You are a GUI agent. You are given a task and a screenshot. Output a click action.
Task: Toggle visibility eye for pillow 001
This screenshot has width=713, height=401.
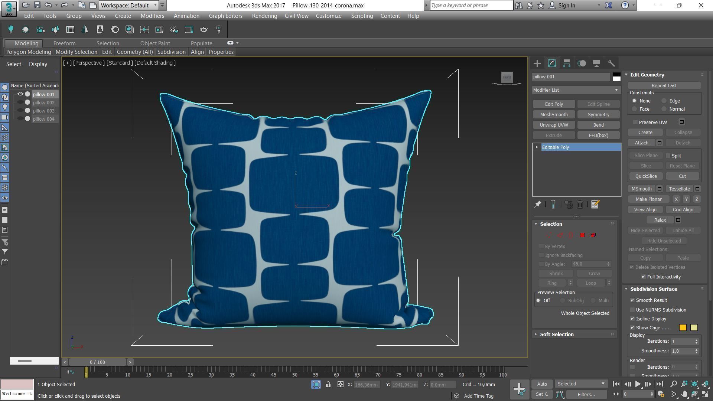tap(20, 94)
